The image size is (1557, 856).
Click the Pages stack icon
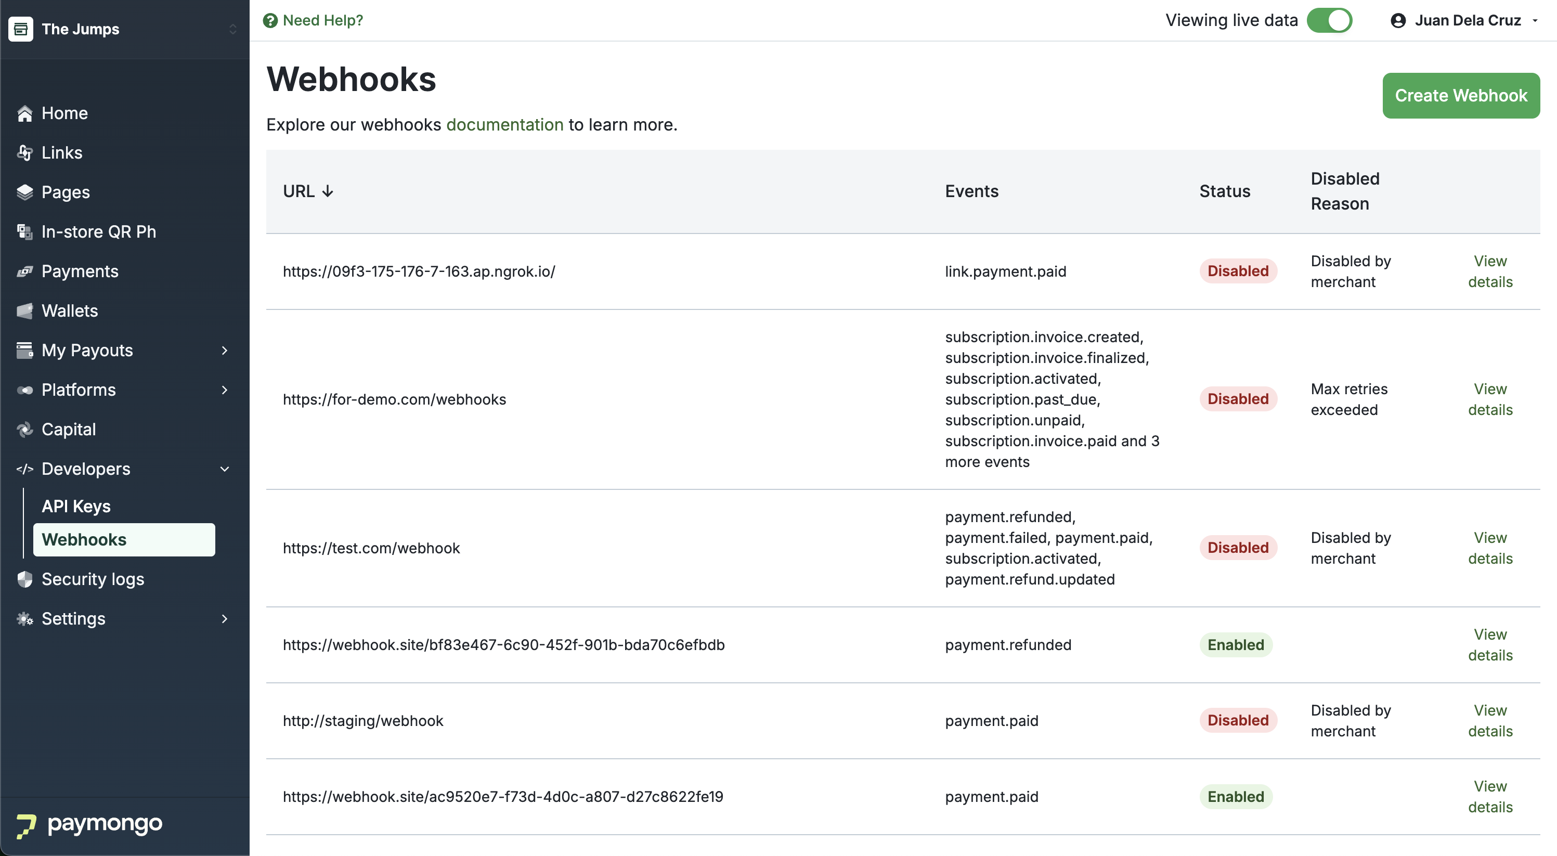pos(25,192)
